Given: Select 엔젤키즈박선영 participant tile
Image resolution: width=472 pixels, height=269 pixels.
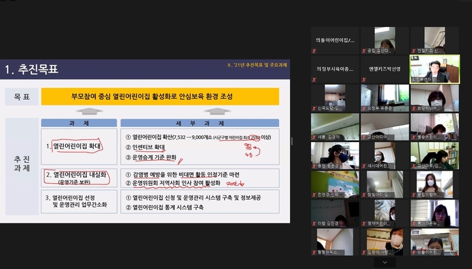Looking at the screenshot, I should [385, 69].
